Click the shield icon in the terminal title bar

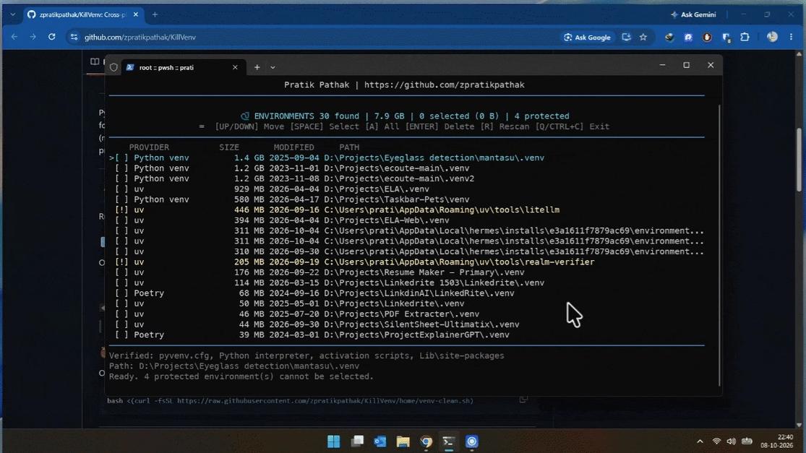pos(113,67)
